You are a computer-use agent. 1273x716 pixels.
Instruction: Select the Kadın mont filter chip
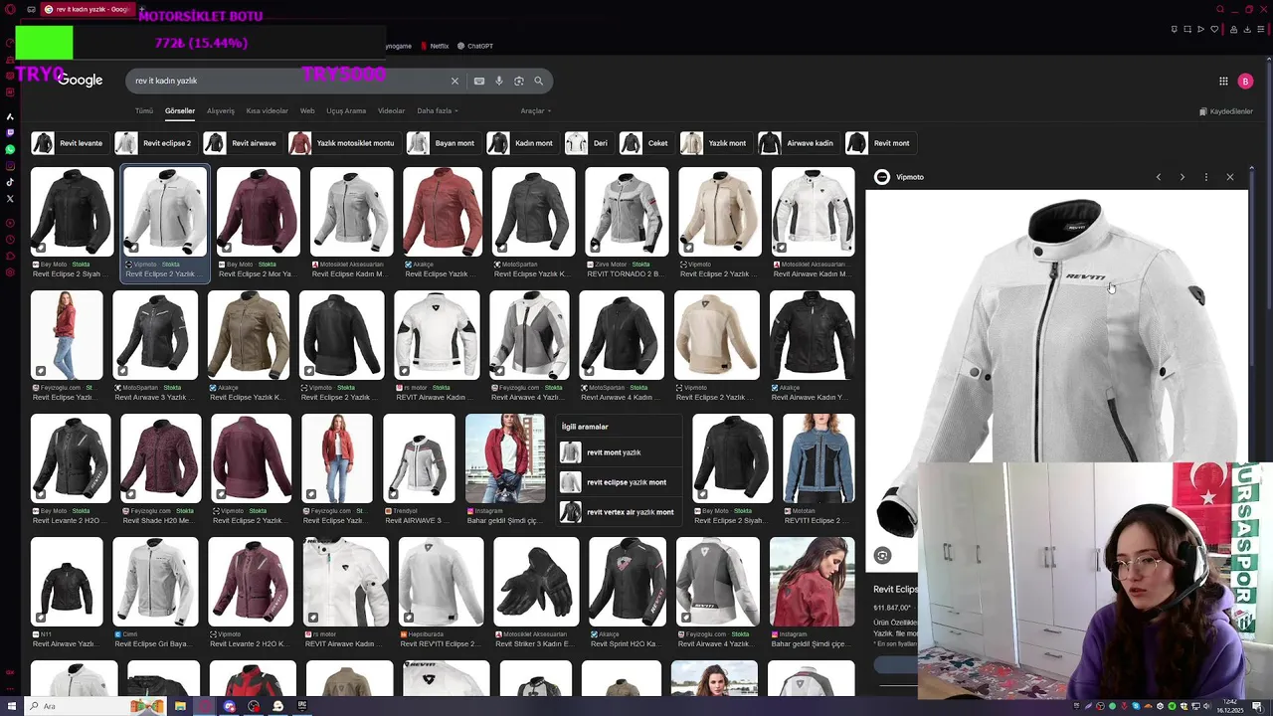[x=521, y=143]
